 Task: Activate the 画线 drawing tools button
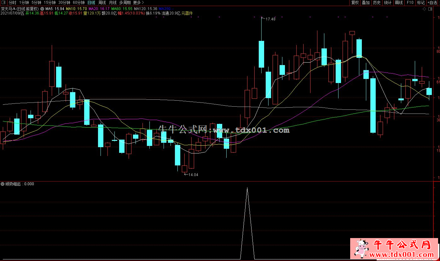[x=399, y=3]
